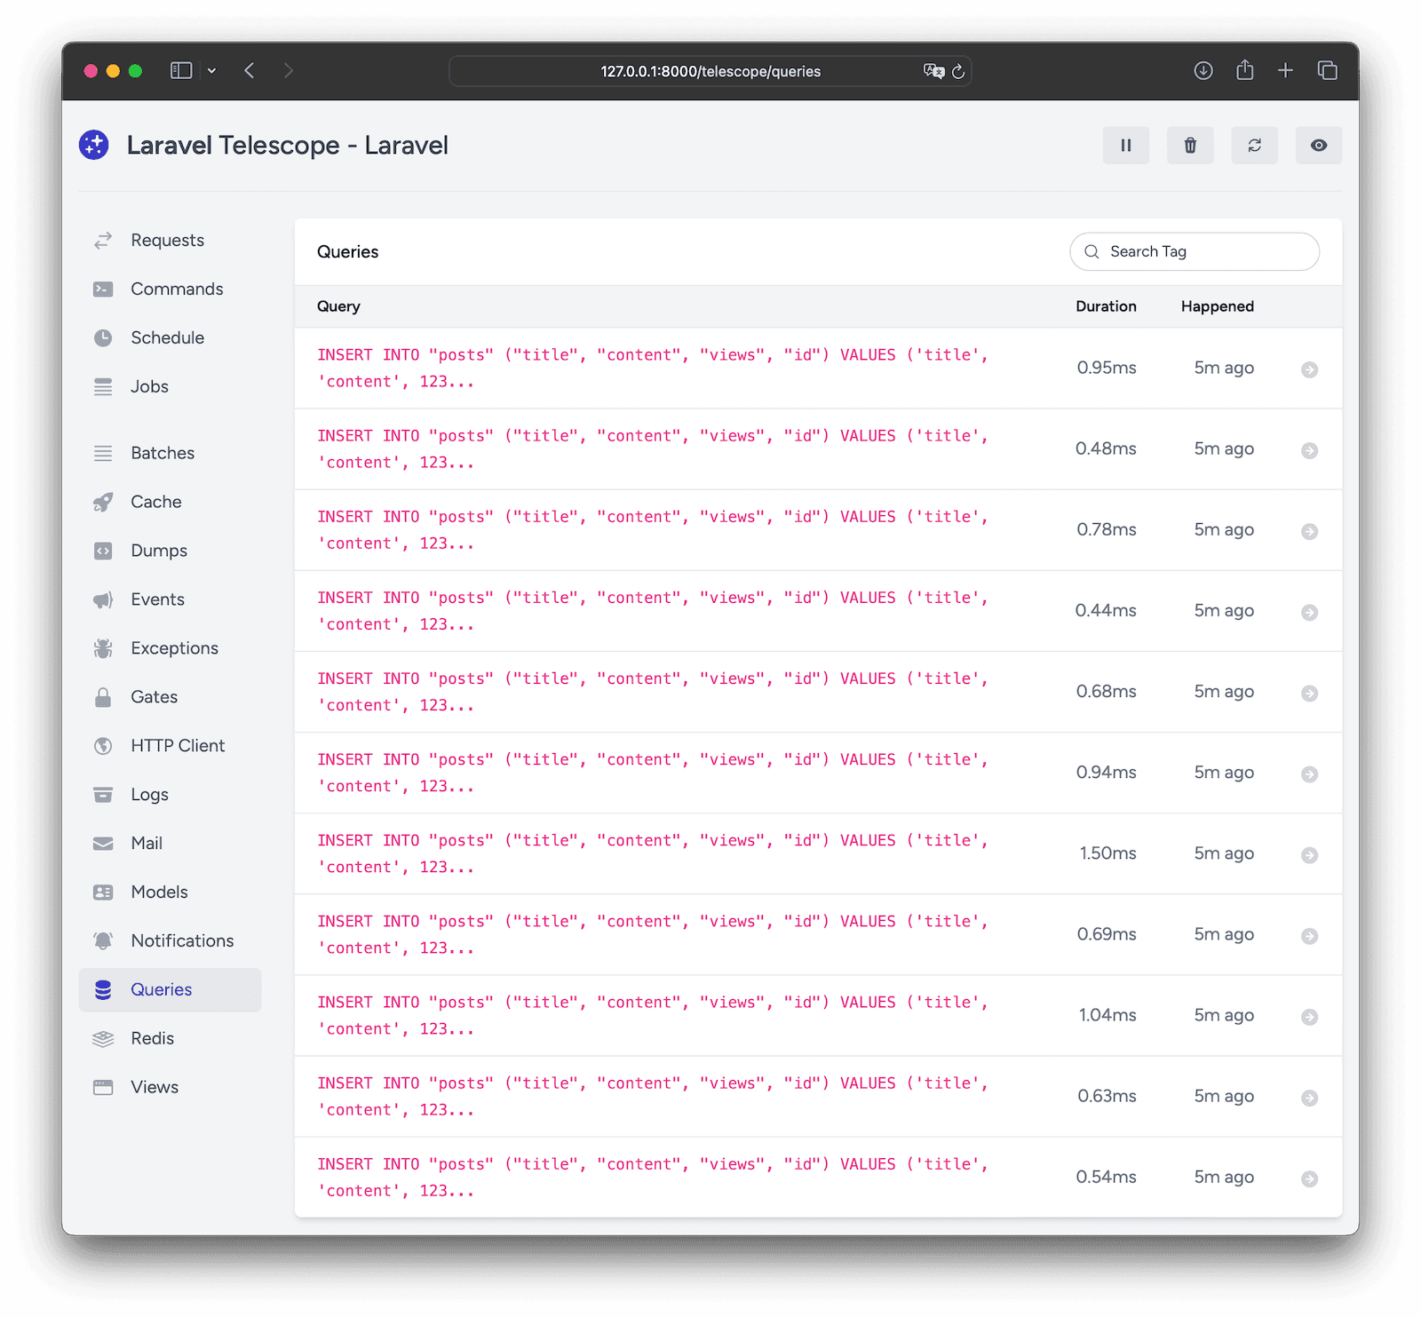Open details arrow for the 1.04ms query

click(1309, 1017)
